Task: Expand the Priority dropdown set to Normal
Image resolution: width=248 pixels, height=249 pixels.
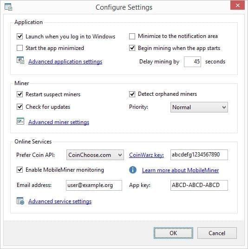Action: coord(199,107)
